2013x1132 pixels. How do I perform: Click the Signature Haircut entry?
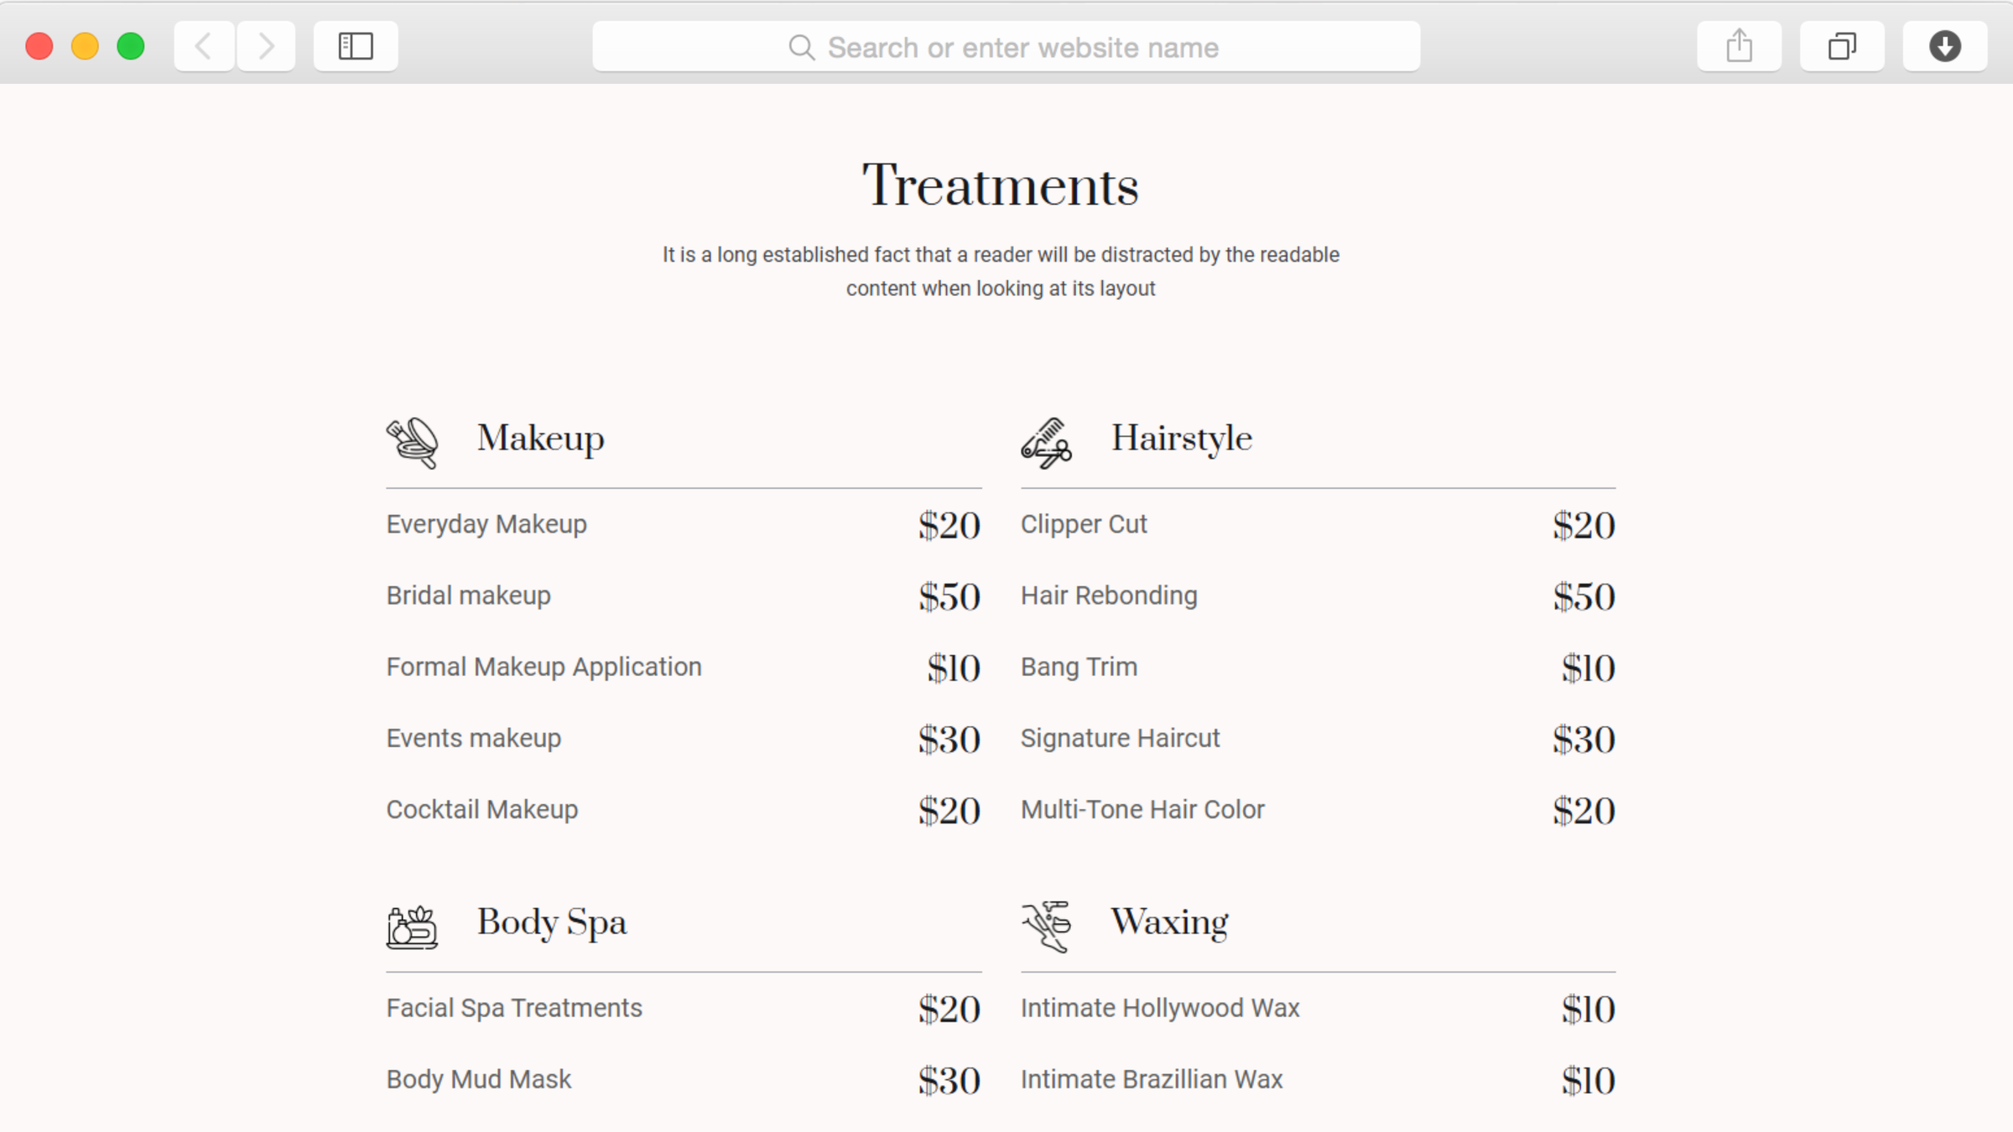coord(1119,738)
